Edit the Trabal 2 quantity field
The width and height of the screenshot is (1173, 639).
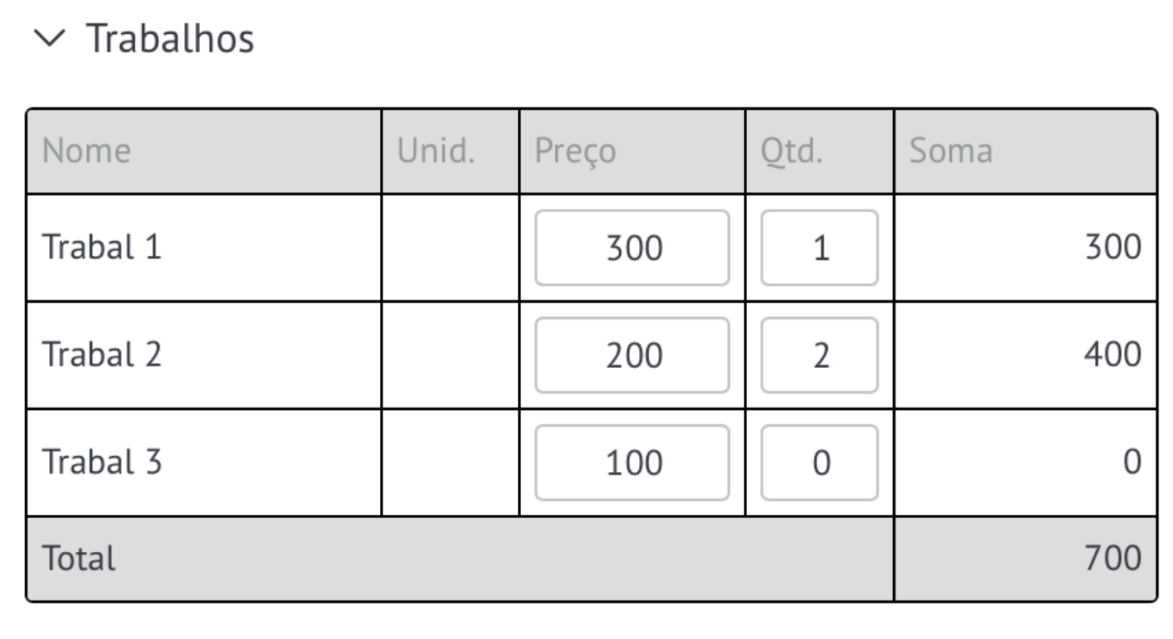pyautogui.click(x=820, y=355)
